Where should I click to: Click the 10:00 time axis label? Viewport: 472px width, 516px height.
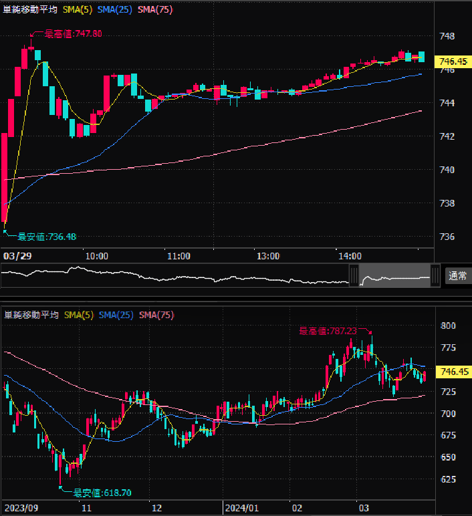click(97, 256)
